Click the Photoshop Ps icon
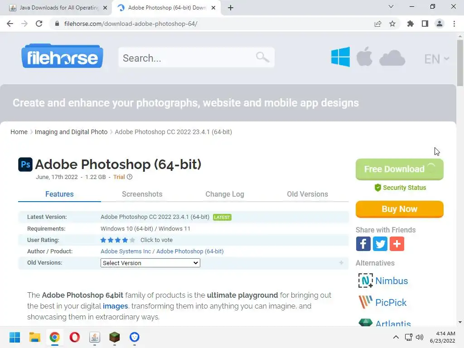The image size is (464, 348). point(25,164)
